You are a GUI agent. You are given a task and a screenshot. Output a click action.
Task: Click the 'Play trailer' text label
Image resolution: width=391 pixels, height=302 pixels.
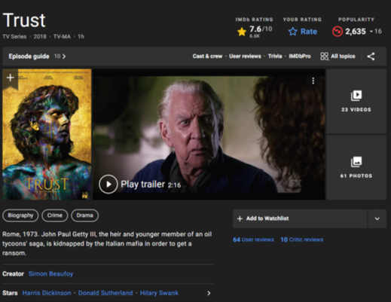[142, 185]
